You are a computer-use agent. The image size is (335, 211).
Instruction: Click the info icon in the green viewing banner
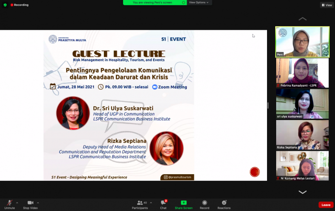click(183, 2)
